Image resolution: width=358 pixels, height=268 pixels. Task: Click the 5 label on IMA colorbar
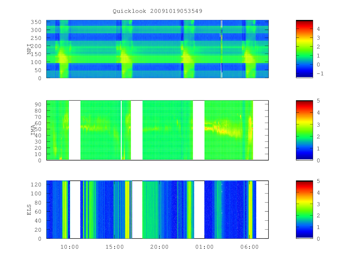tap(318, 101)
